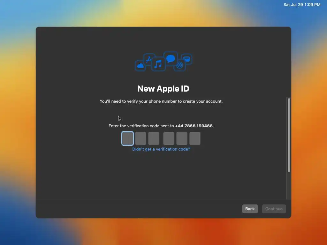Select the third verification code digit box

(x=154, y=138)
